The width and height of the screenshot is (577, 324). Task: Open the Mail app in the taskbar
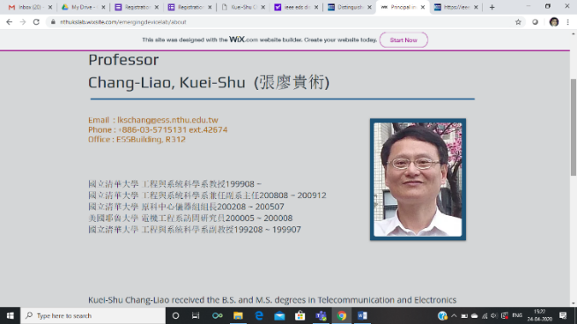click(279, 315)
